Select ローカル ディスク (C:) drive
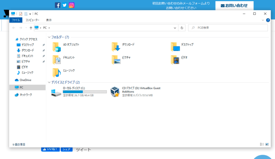 tap(79, 92)
